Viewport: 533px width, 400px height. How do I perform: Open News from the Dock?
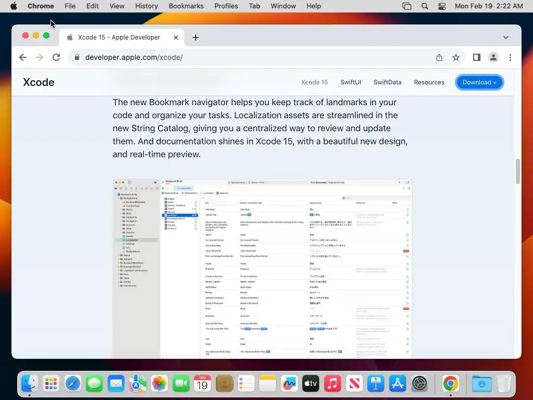tap(354, 384)
